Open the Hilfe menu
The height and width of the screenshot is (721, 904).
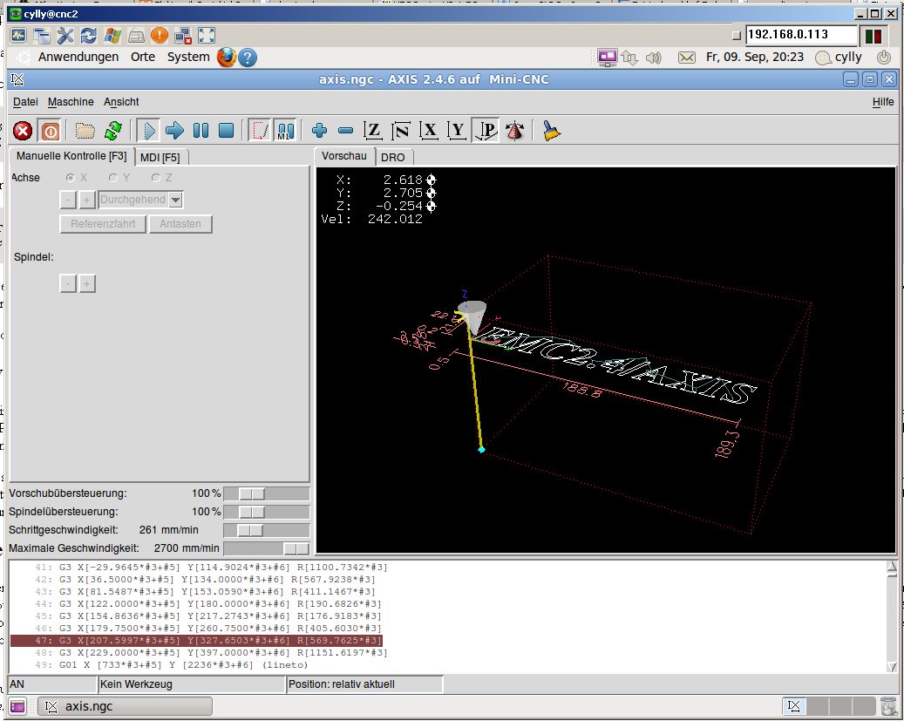click(x=883, y=102)
